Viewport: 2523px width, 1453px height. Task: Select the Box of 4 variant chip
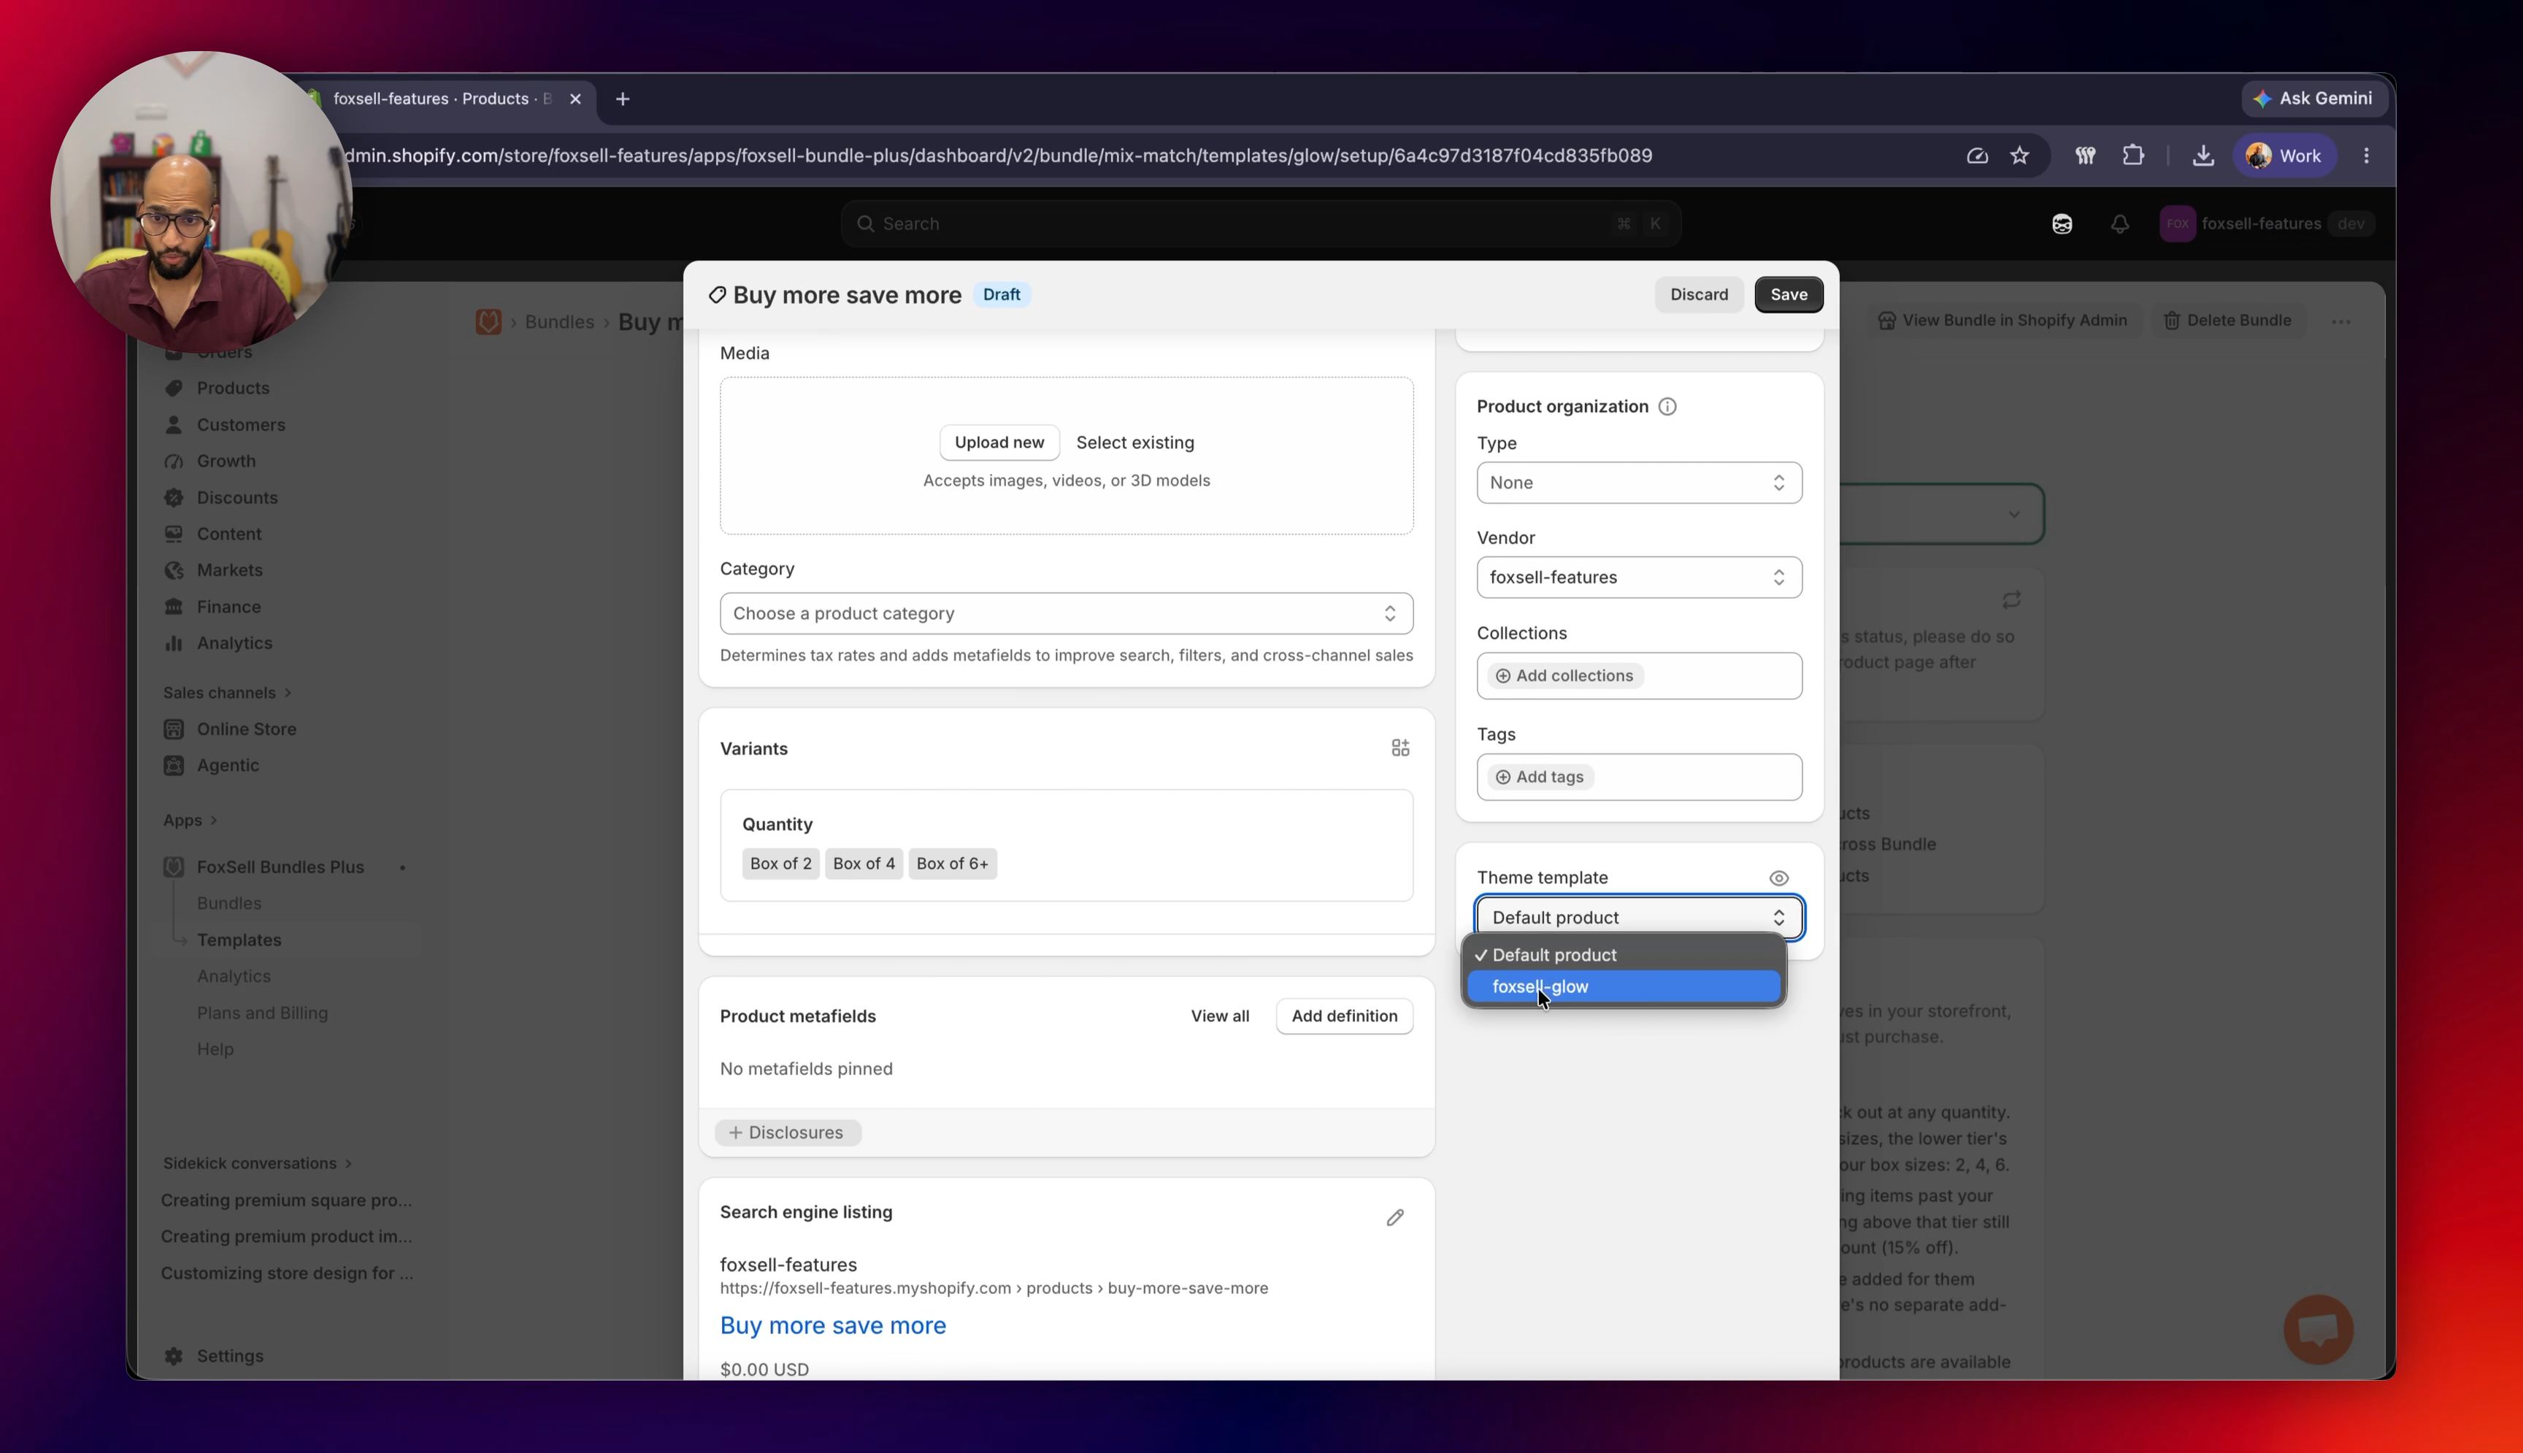pyautogui.click(x=864, y=863)
